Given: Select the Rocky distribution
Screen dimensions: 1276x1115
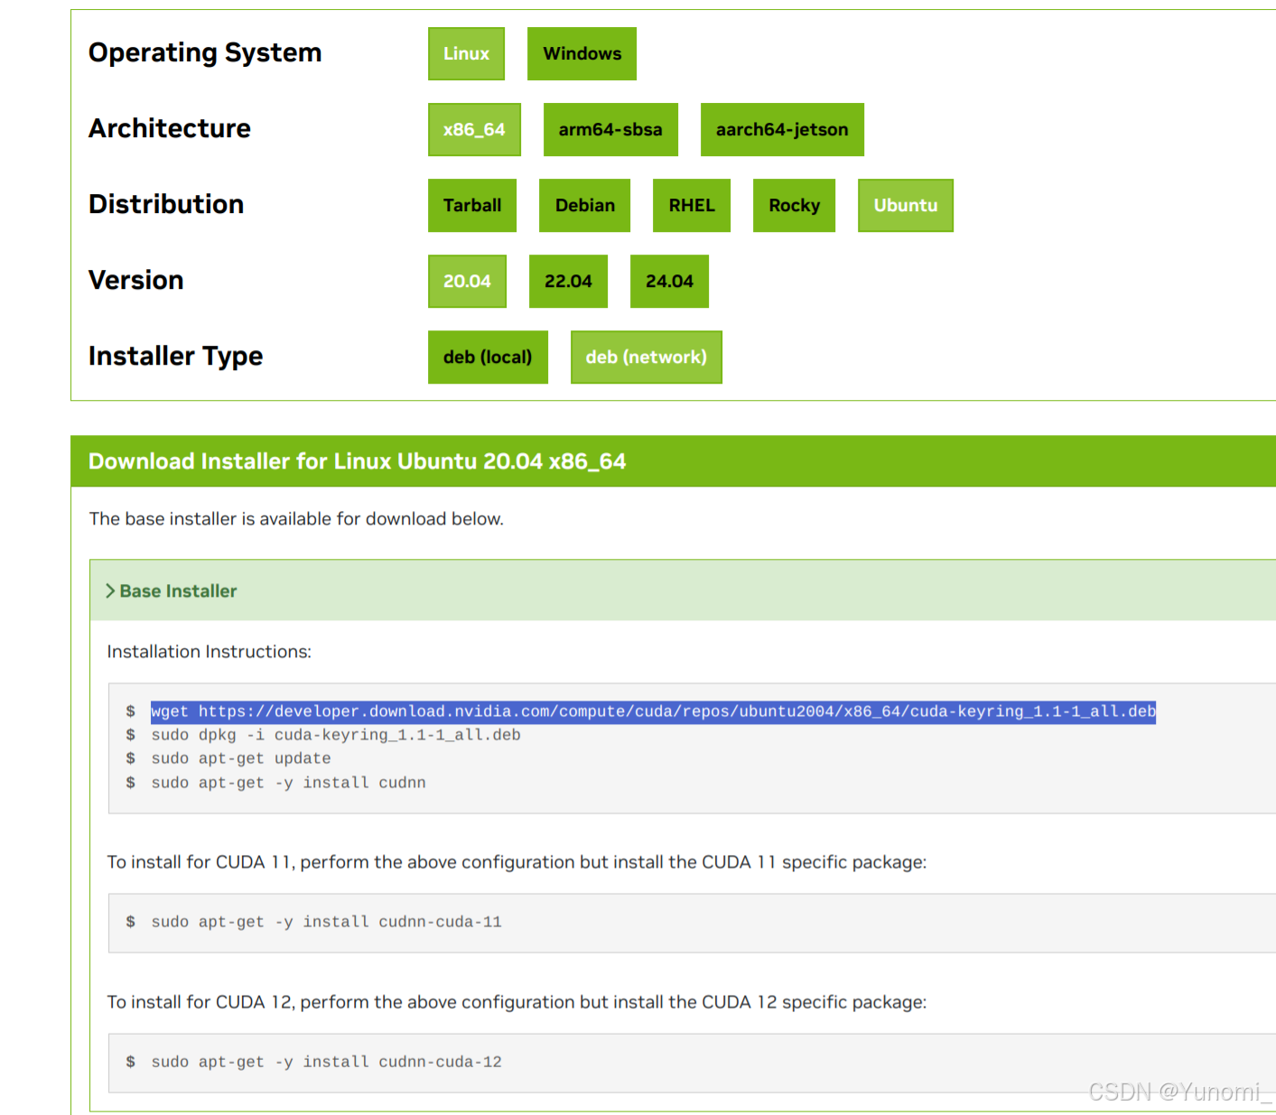Looking at the screenshot, I should click(x=794, y=205).
